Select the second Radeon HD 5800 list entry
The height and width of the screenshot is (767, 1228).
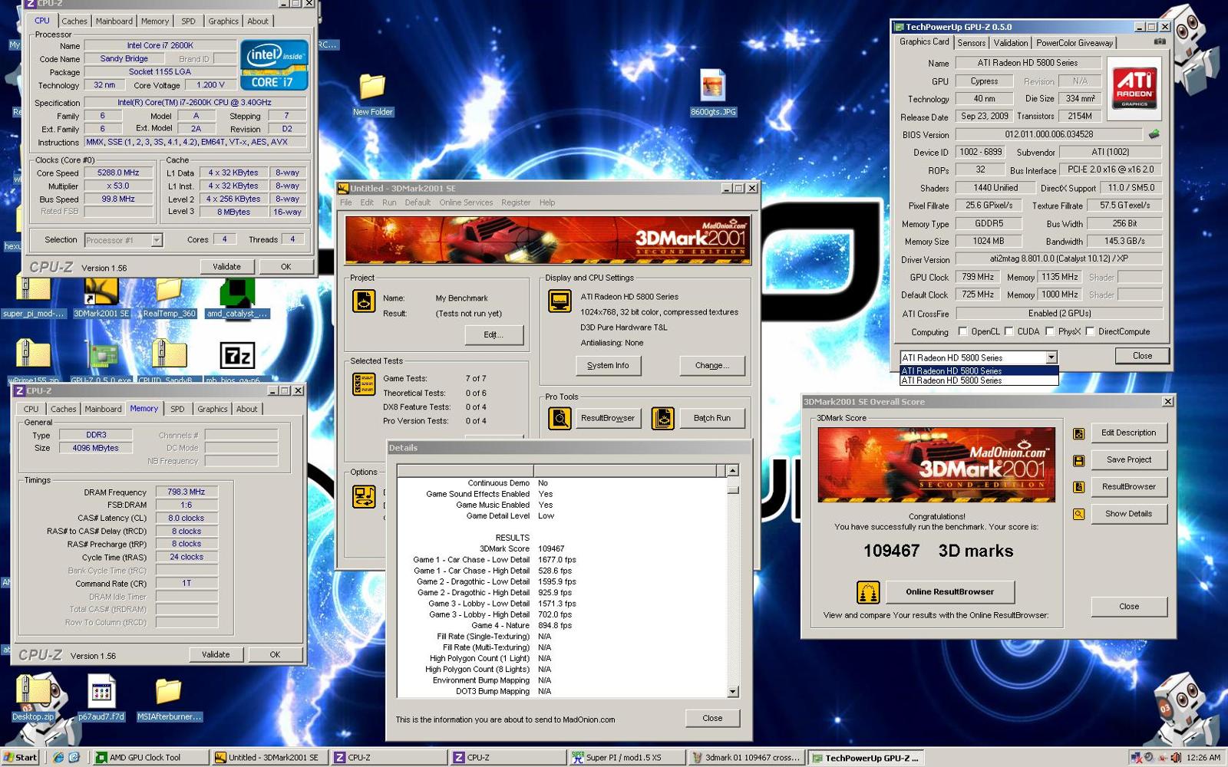(x=979, y=380)
